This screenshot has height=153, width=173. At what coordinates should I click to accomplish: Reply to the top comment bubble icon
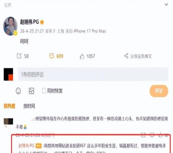(152, 135)
